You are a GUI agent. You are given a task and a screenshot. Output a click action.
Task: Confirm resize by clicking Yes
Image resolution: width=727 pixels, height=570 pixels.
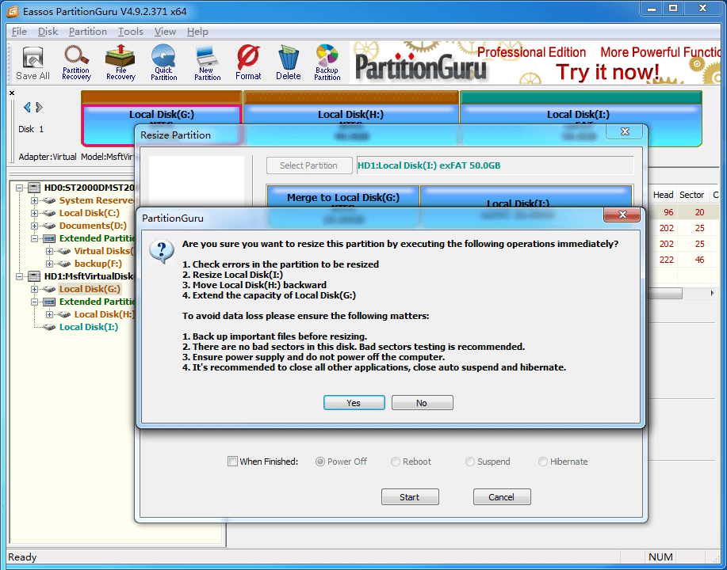[354, 403]
